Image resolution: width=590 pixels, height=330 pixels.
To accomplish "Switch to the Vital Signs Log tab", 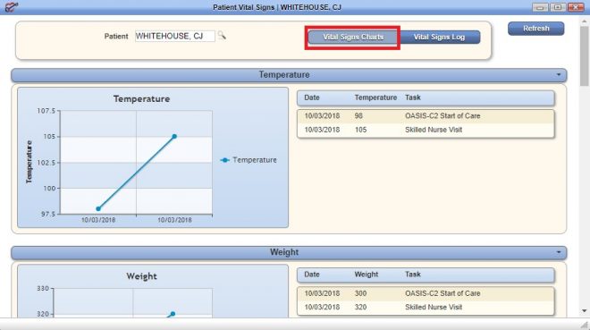I will 439,37.
